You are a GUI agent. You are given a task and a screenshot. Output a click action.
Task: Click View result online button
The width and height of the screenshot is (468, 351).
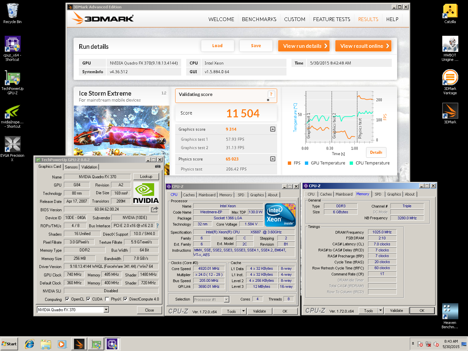(363, 46)
